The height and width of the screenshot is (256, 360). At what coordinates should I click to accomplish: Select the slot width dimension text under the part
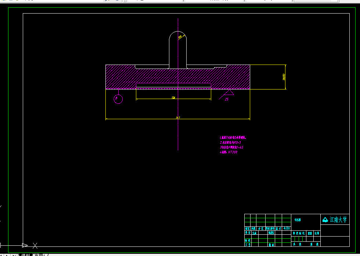[173, 98]
